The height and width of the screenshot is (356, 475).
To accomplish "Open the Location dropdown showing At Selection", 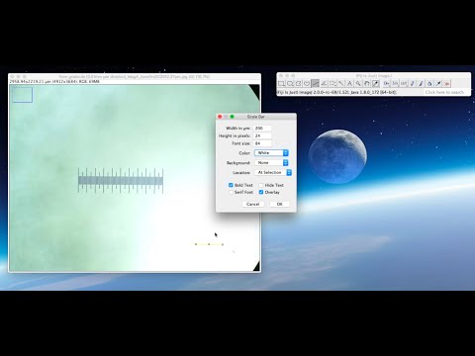I will click(273, 172).
